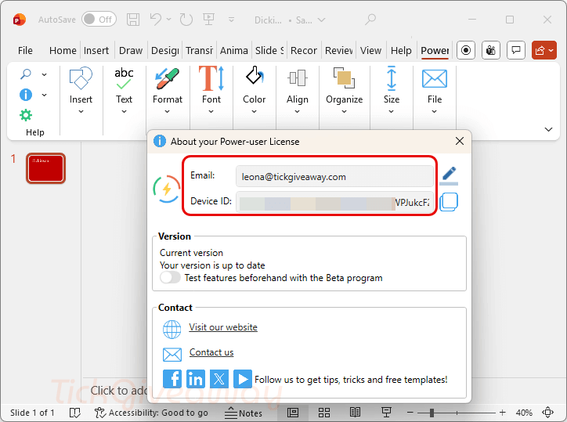Switch to the View tab
The width and height of the screenshot is (567, 422).
pos(370,51)
